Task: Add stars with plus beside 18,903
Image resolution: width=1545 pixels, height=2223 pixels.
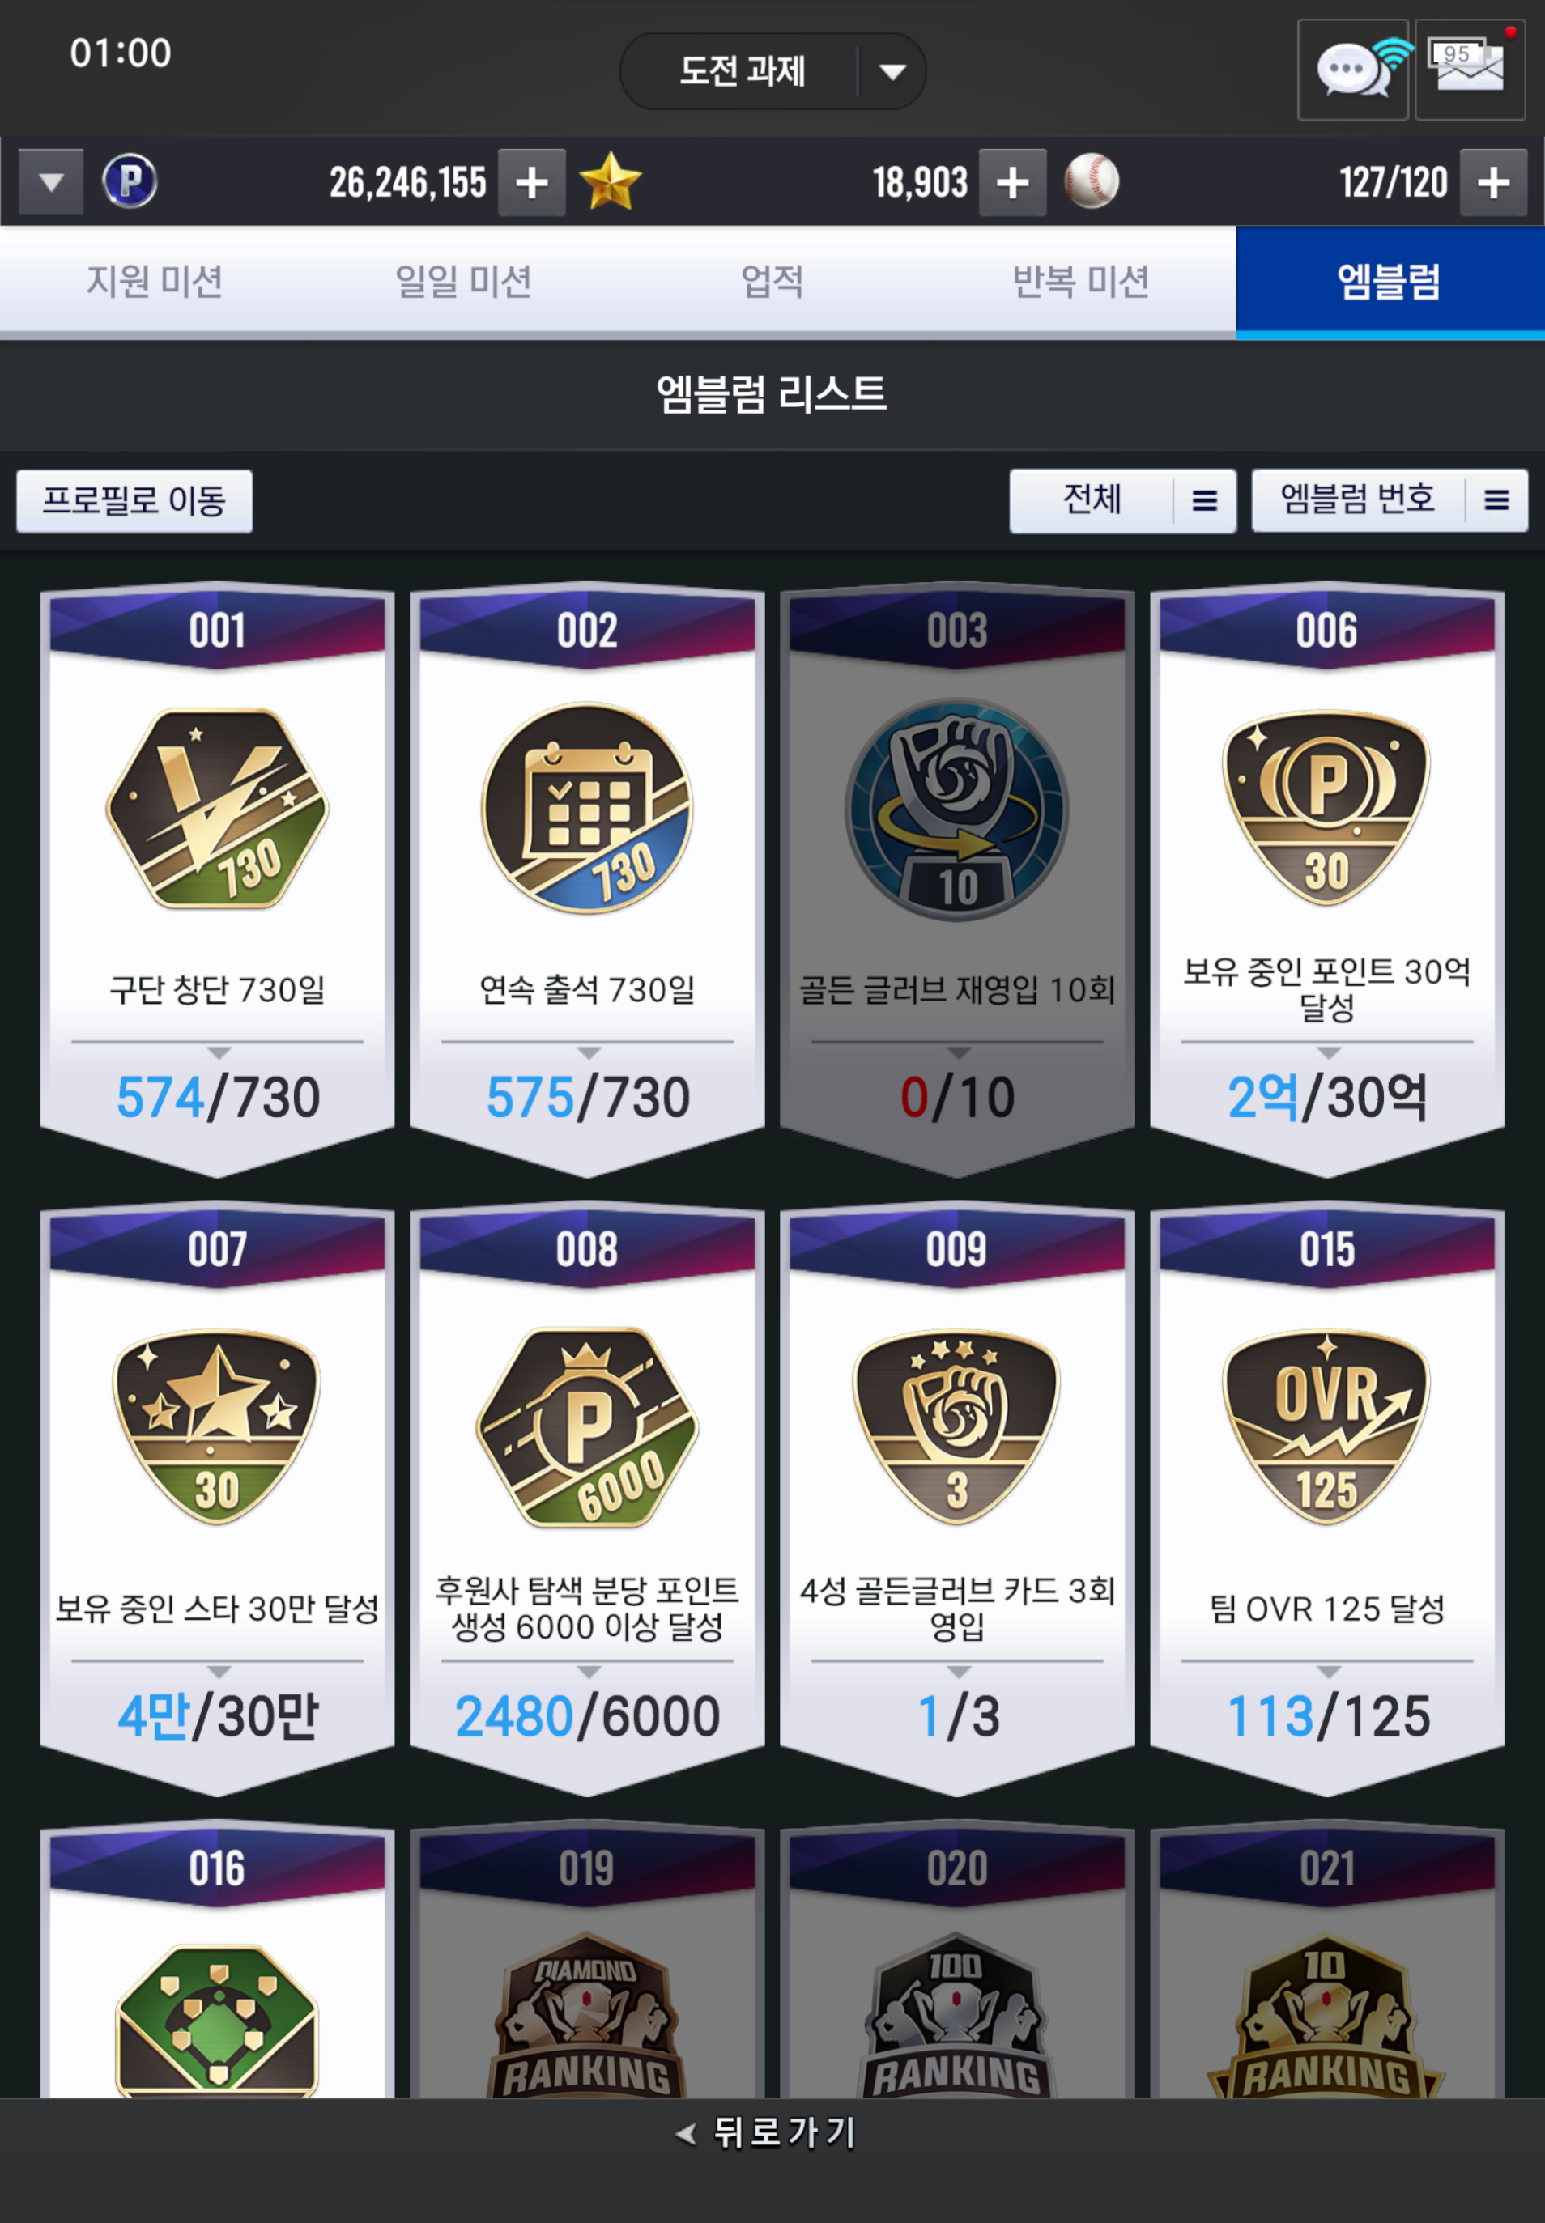Action: point(1012,182)
